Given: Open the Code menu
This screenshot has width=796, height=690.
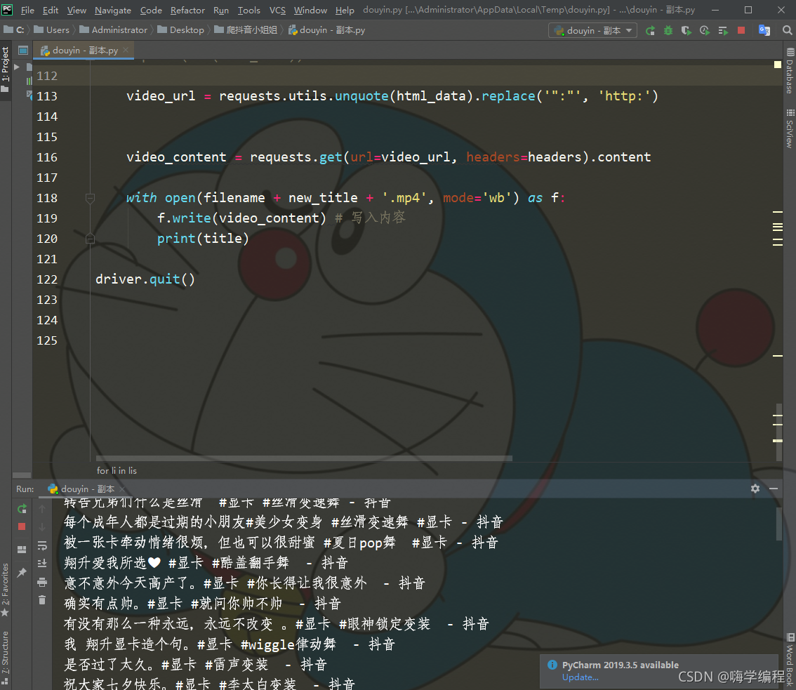Looking at the screenshot, I should 151,10.
